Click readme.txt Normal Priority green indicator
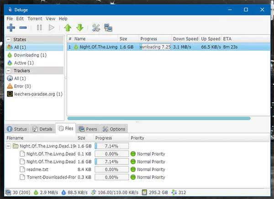The width and height of the screenshot is (274, 199). pyautogui.click(x=133, y=169)
